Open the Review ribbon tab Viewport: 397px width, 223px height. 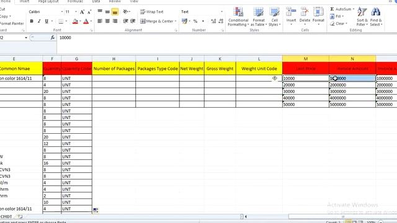115,1
